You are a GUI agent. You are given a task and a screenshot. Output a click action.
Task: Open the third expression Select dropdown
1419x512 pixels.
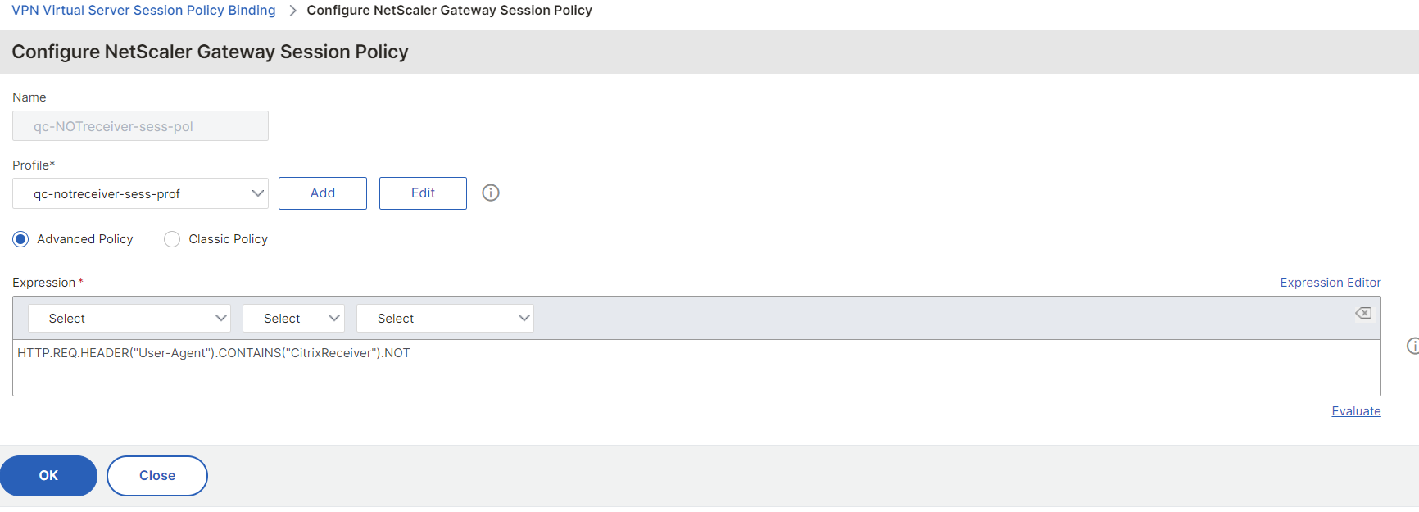coord(445,319)
